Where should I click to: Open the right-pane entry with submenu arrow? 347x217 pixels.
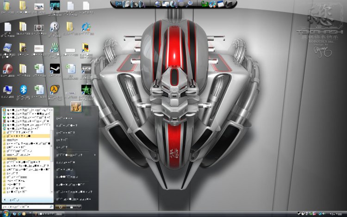click(x=76, y=155)
